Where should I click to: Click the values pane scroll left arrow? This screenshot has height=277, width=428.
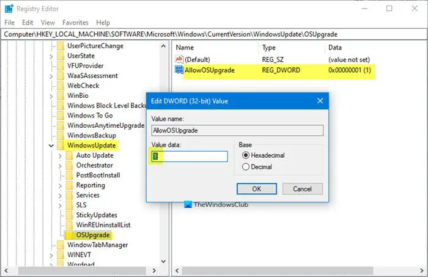click(x=177, y=270)
